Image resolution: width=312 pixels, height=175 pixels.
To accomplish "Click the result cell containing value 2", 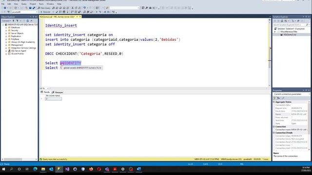I will coord(53,99).
